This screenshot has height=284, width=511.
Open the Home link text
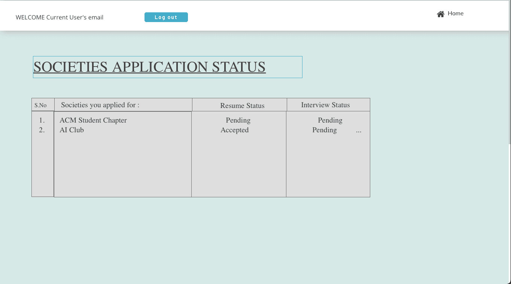[x=456, y=13]
